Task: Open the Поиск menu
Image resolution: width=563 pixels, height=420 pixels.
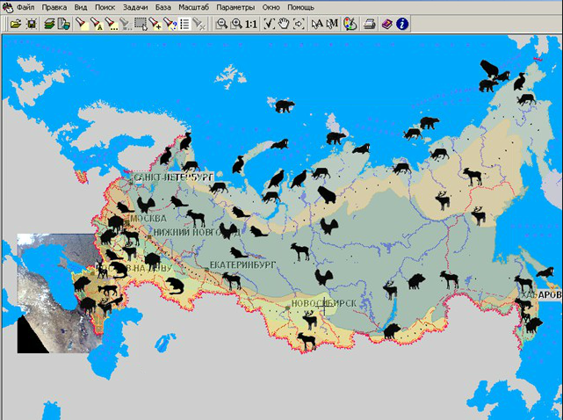Action: (105, 7)
